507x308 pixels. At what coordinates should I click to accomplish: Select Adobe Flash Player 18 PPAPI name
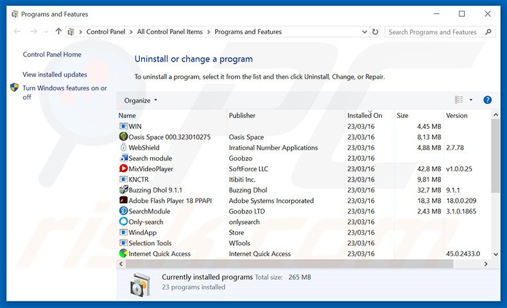click(170, 201)
